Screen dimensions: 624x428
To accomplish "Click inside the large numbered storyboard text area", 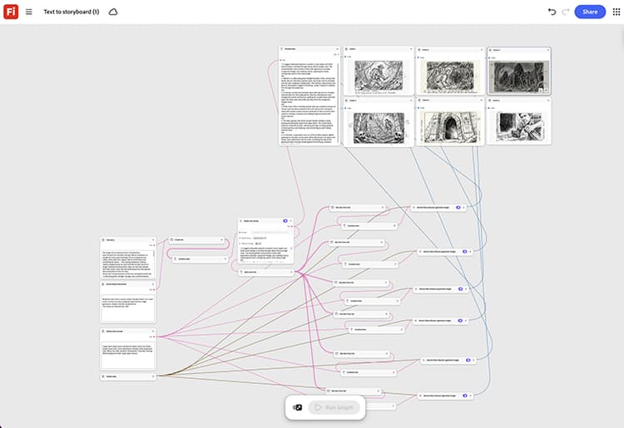I will click(309, 102).
